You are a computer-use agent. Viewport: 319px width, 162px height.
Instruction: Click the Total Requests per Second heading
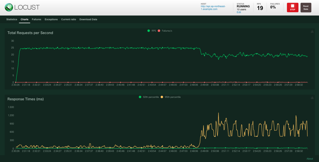30,33
